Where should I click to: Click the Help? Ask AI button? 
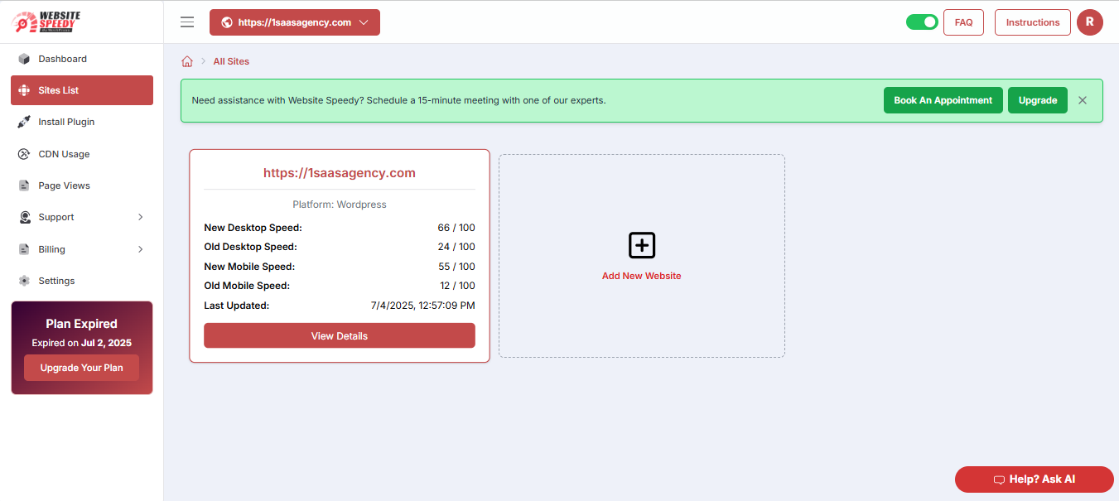(x=1035, y=479)
